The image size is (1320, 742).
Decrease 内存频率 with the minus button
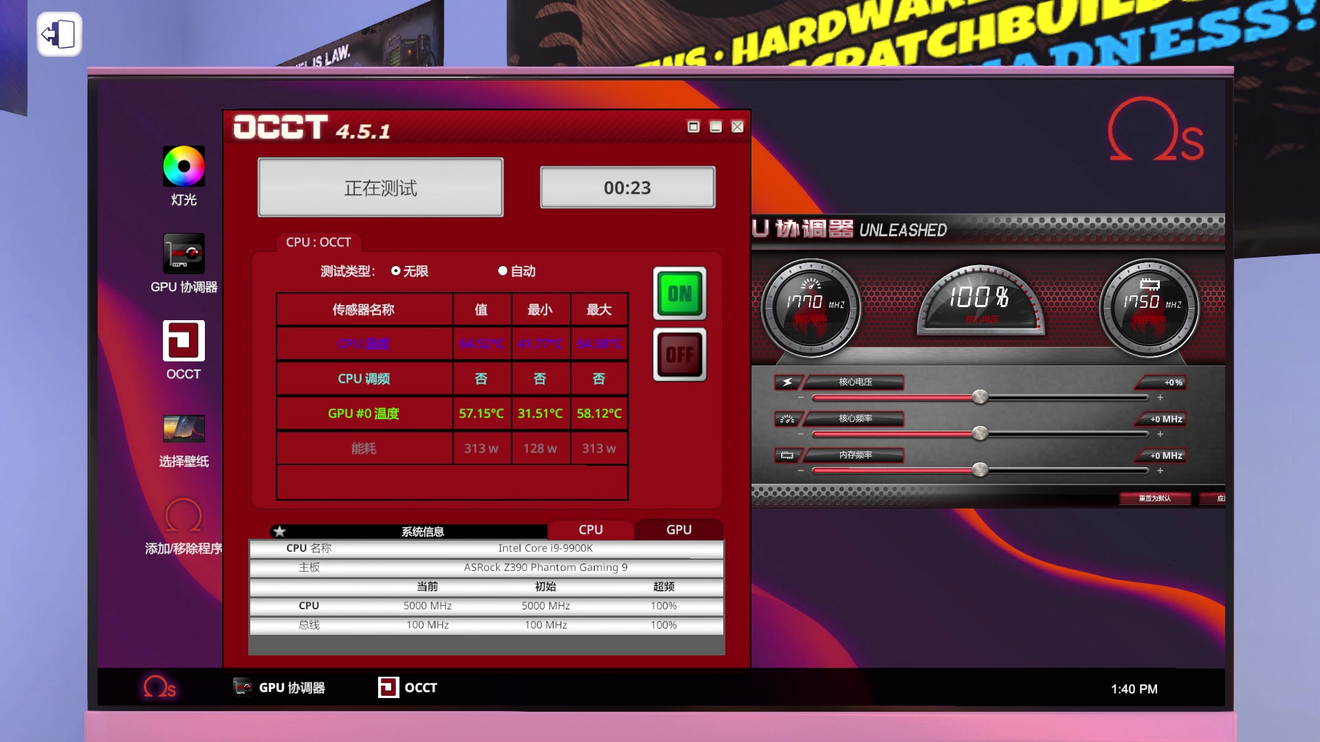(x=801, y=471)
